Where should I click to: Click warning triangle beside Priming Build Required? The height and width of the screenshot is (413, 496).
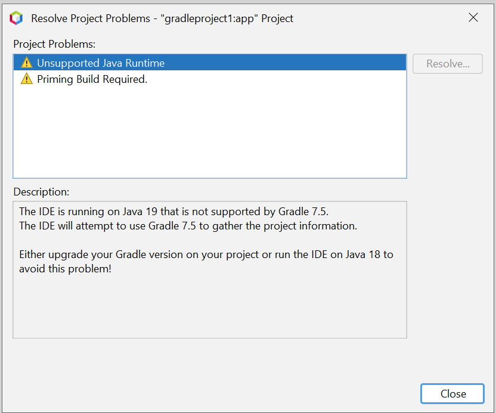[x=27, y=79]
